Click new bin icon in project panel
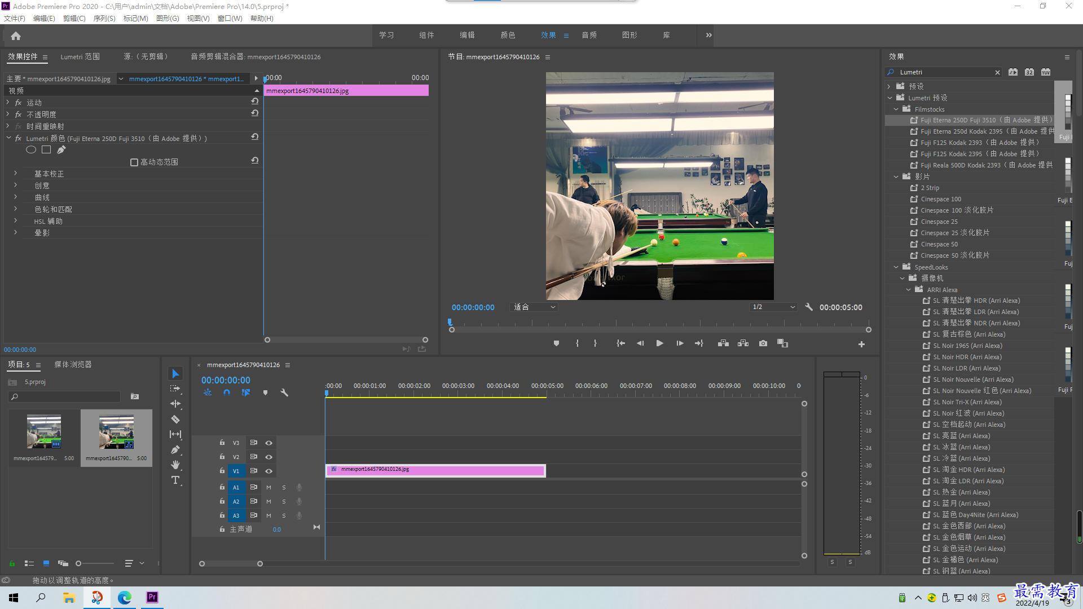The image size is (1083, 609). click(x=135, y=396)
